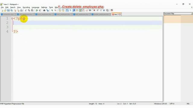The image size is (193, 108).
Task: Click line number 3 in the margin
Action: [7, 27]
